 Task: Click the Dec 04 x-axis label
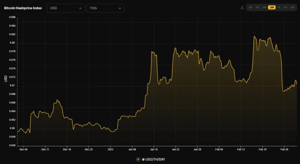pos(24,150)
